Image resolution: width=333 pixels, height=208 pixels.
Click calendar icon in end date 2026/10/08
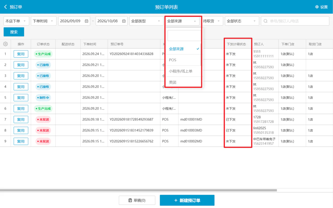124,21
